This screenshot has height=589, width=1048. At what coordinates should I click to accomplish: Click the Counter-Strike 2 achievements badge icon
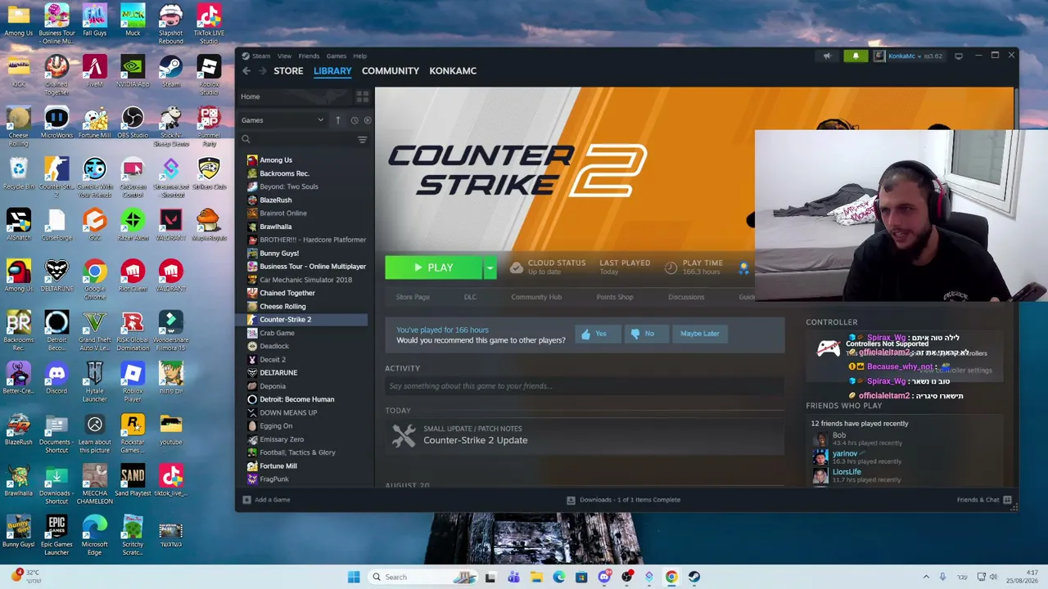tap(743, 268)
